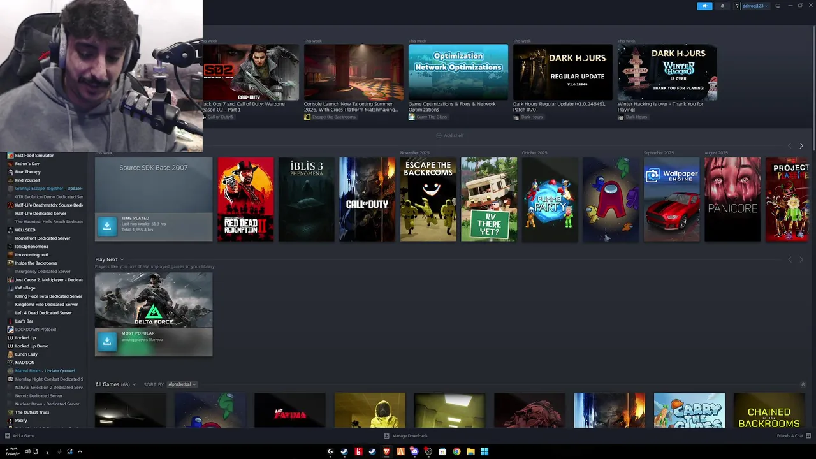Image resolution: width=816 pixels, height=459 pixels.
Task: Click the Add a Game plus icon
Action: pos(8,436)
